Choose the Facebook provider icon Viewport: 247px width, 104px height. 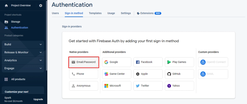coord(138,62)
